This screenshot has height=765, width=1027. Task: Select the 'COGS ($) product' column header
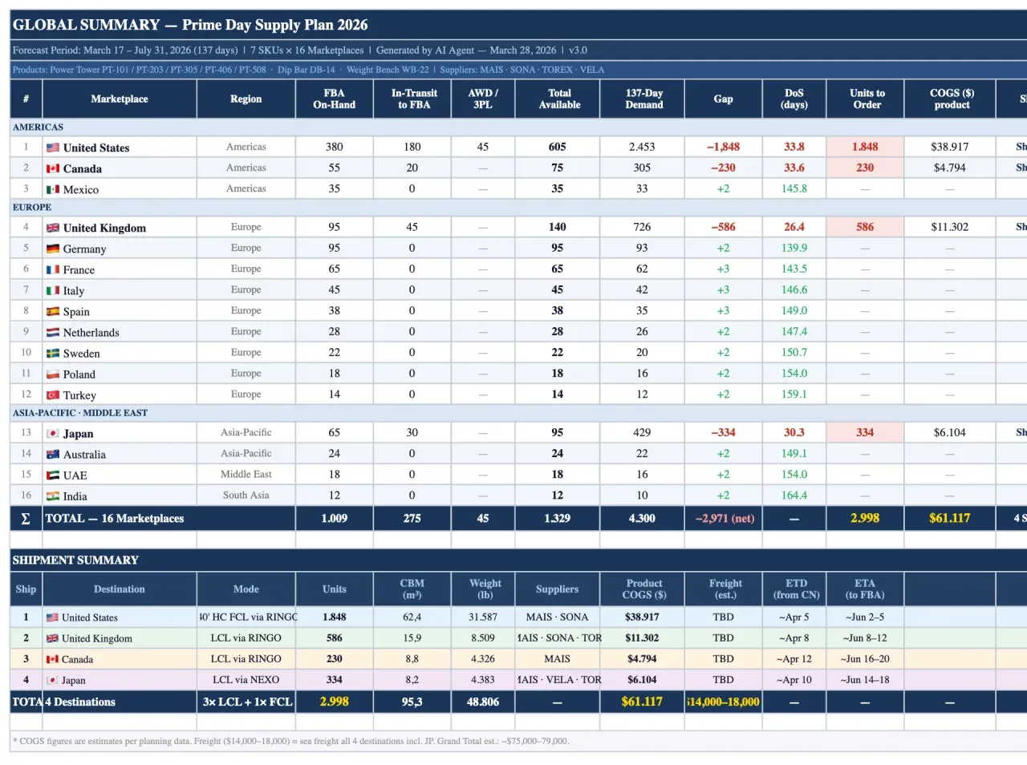pos(951,99)
